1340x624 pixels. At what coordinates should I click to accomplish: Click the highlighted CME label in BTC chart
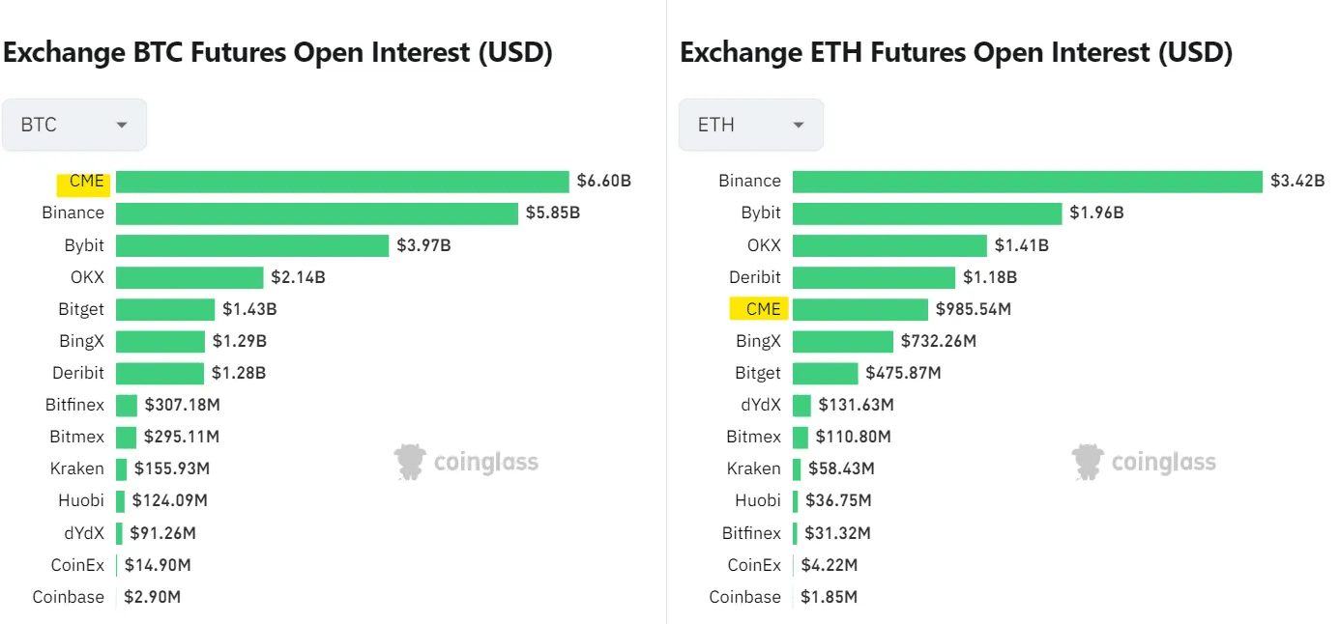(85, 182)
